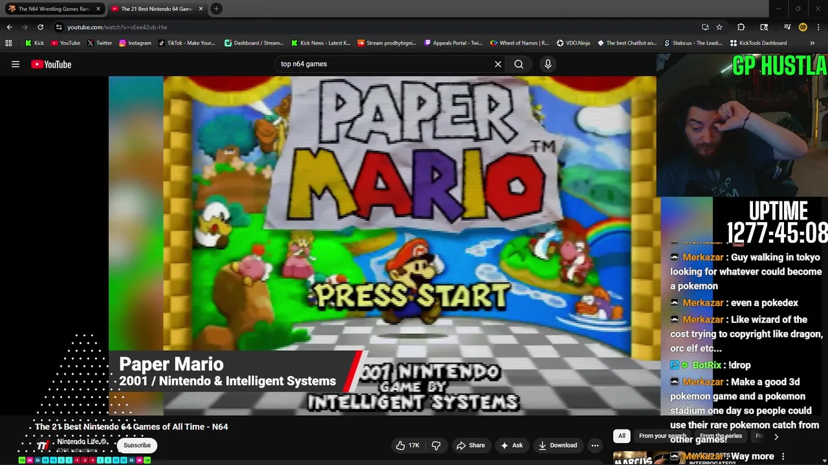Open The best ChatBot bookmark
Image resolution: width=828 pixels, height=465 pixels.
pos(627,43)
